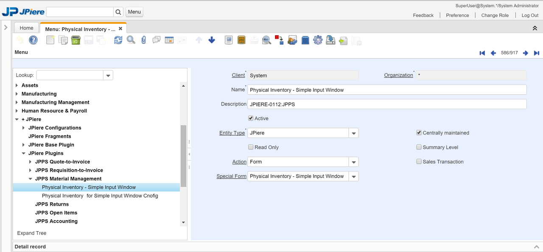Image resolution: width=543 pixels, height=252 pixels.
Task: Click into the Description input field
Action: point(386,104)
